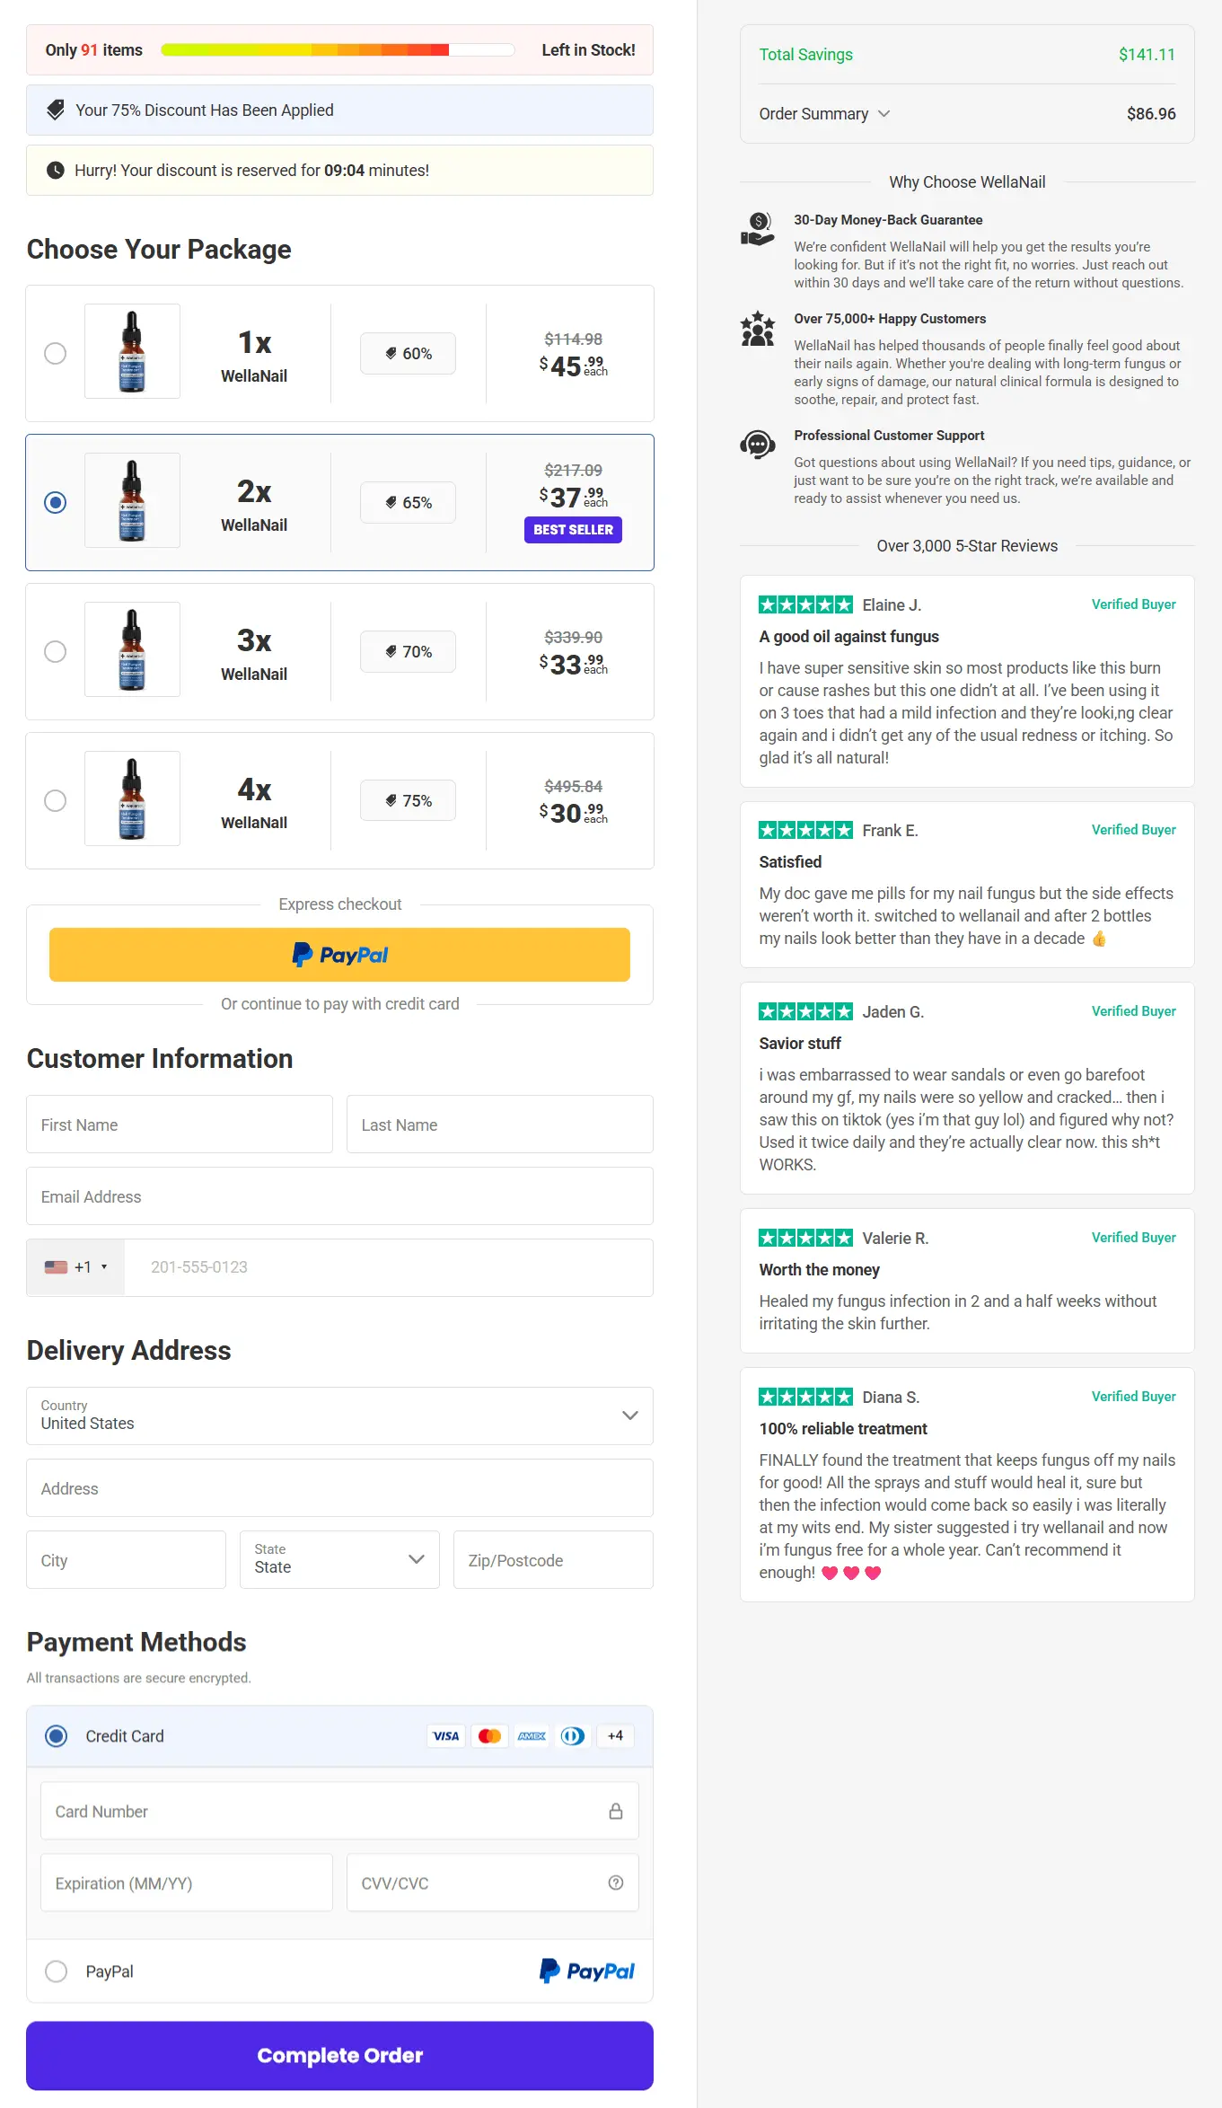Viewport: 1222px width, 2108px height.
Task: Open the CVV/CVC help question mark
Action: click(x=616, y=1883)
